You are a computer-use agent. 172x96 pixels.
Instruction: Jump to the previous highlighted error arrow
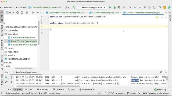click(162, 17)
